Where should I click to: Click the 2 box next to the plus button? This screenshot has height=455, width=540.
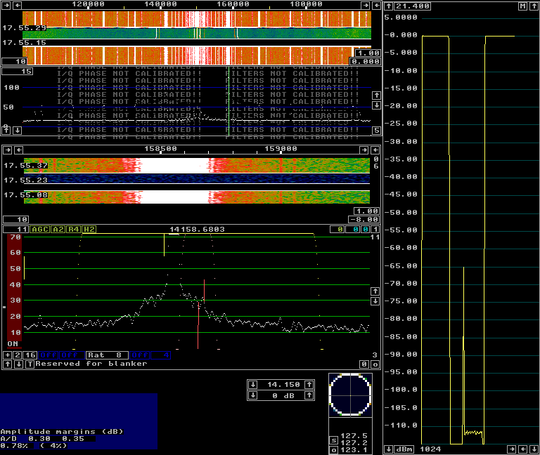click(x=18, y=355)
